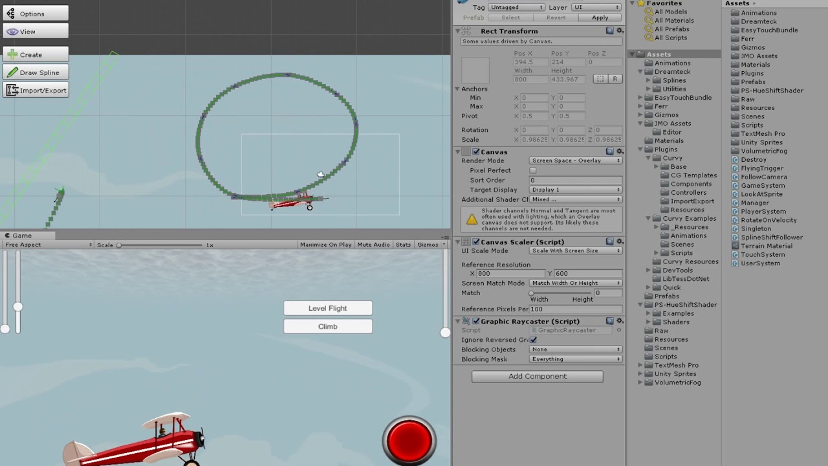Viewport: 828px width, 466px height.
Task: Disable the Graphic Raycaster script checkbox
Action: [476, 321]
